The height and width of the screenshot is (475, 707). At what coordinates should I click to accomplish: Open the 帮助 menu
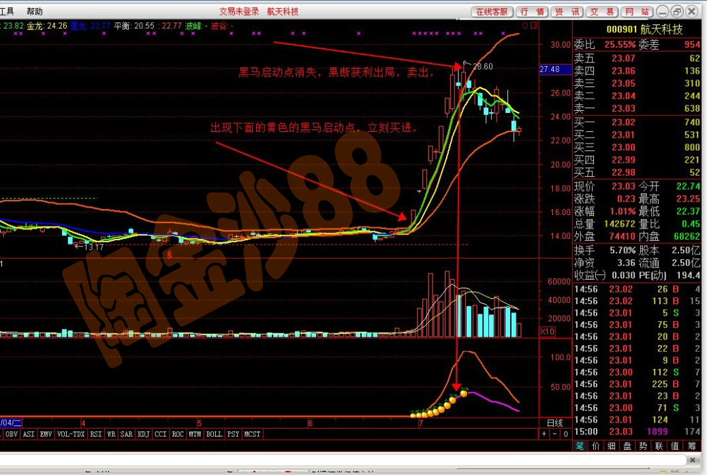(34, 12)
